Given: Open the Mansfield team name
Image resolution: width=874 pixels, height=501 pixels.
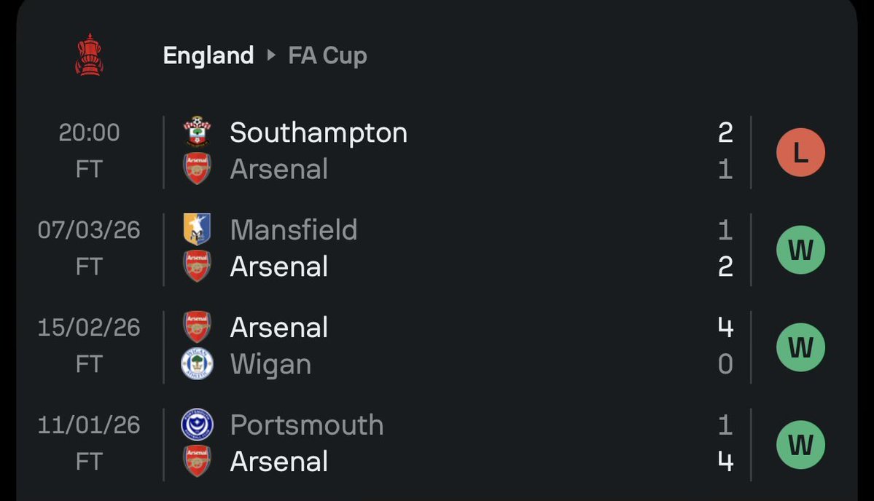Looking at the screenshot, I should tap(294, 229).
